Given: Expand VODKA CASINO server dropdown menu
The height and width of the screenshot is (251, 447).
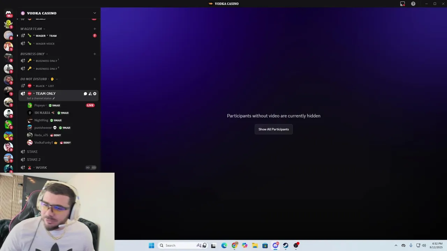Looking at the screenshot, I should point(95,13).
